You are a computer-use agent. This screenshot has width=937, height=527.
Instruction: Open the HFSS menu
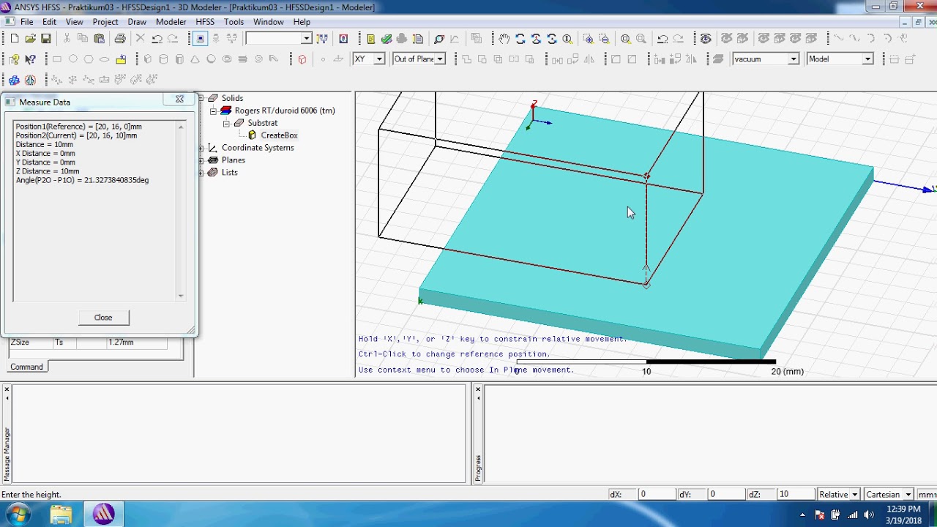point(205,22)
